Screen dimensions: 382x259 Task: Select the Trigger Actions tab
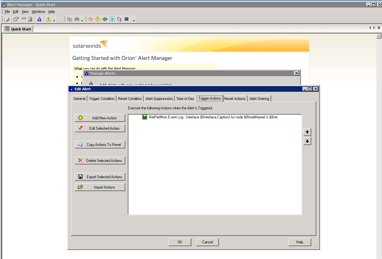click(210, 98)
